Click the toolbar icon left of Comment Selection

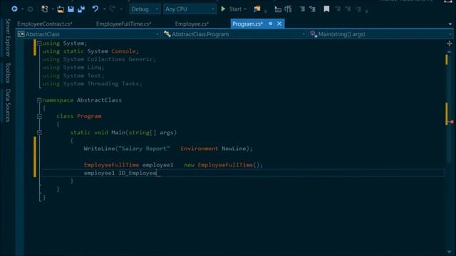pyautogui.click(x=288, y=9)
